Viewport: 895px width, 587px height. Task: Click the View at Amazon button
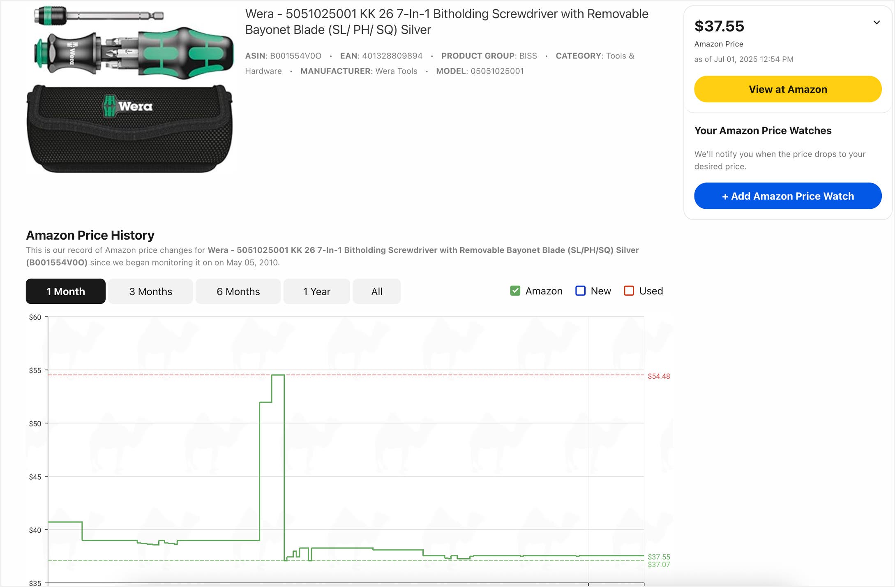tap(787, 89)
